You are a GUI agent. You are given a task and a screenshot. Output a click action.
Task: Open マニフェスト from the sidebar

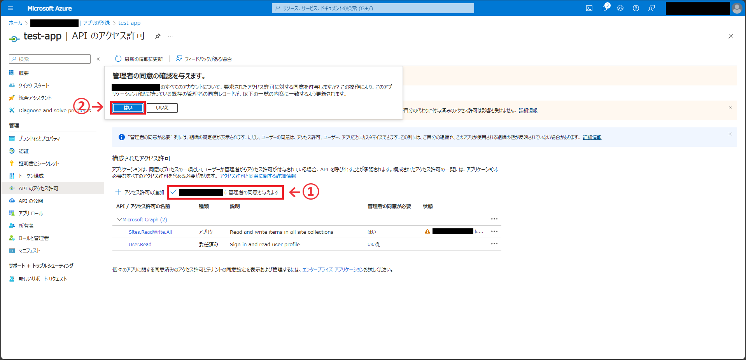click(29, 250)
